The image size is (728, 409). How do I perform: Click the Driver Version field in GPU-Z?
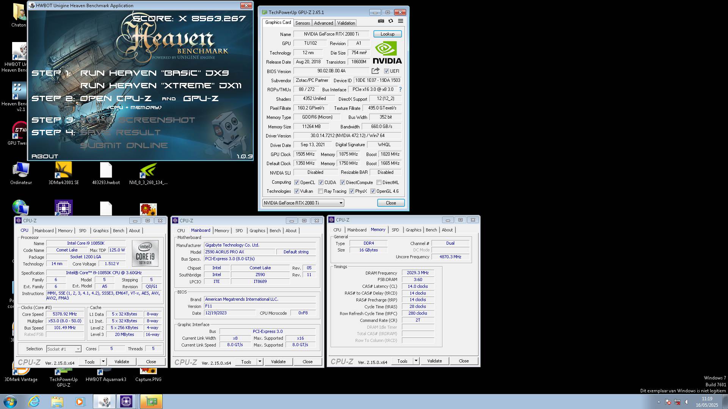pos(347,136)
